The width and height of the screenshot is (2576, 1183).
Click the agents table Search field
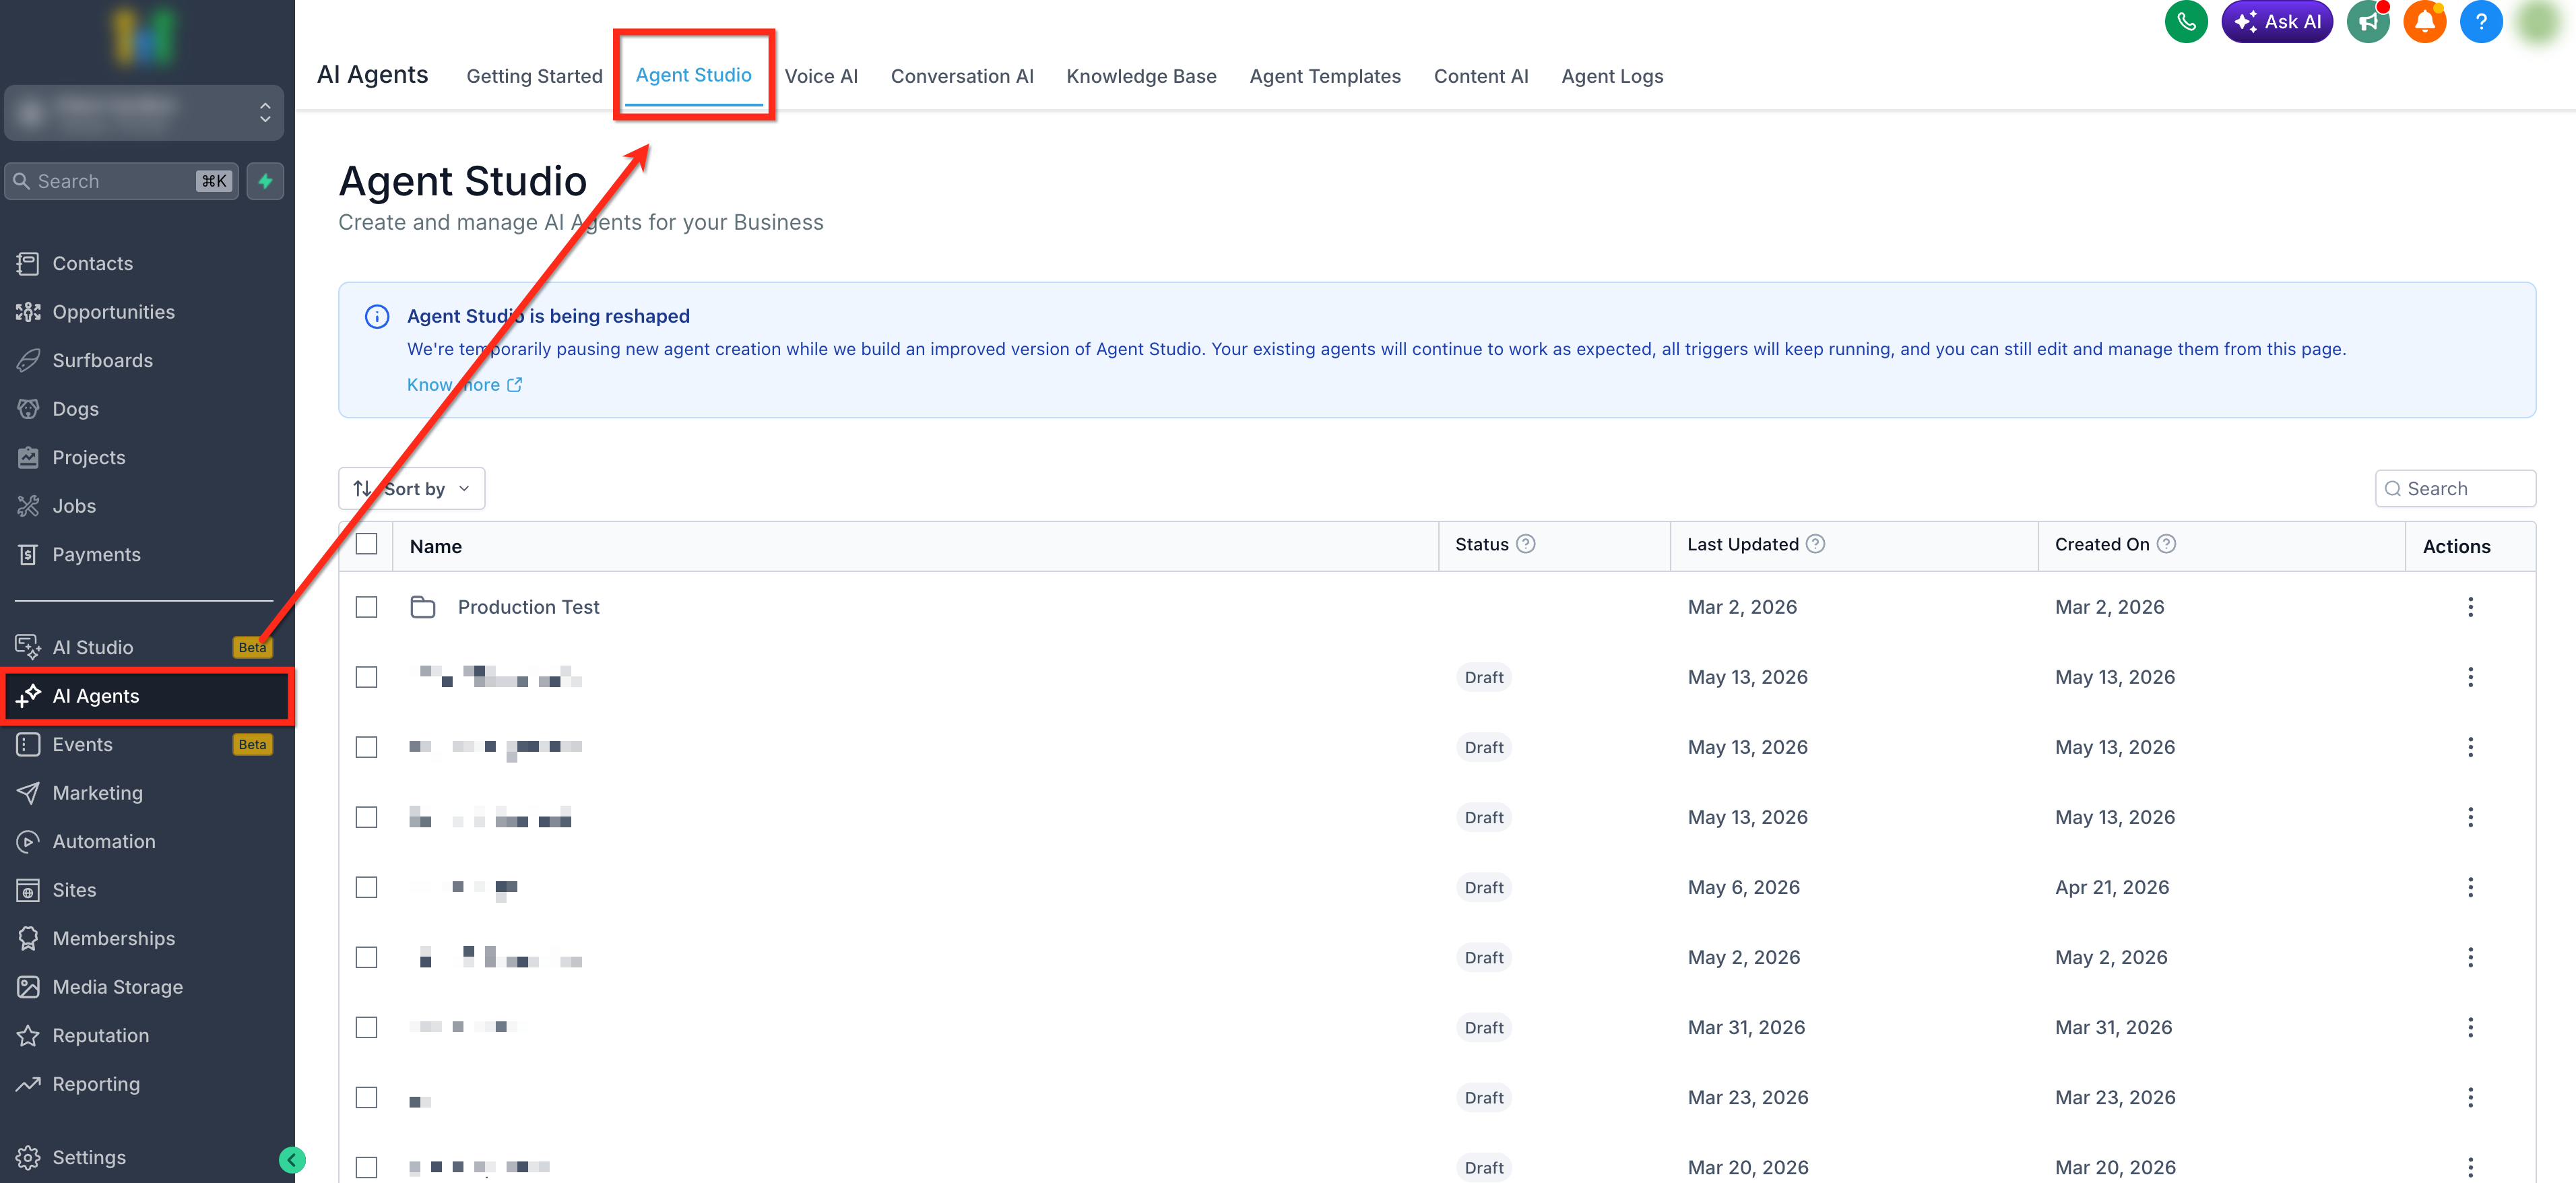[2455, 489]
